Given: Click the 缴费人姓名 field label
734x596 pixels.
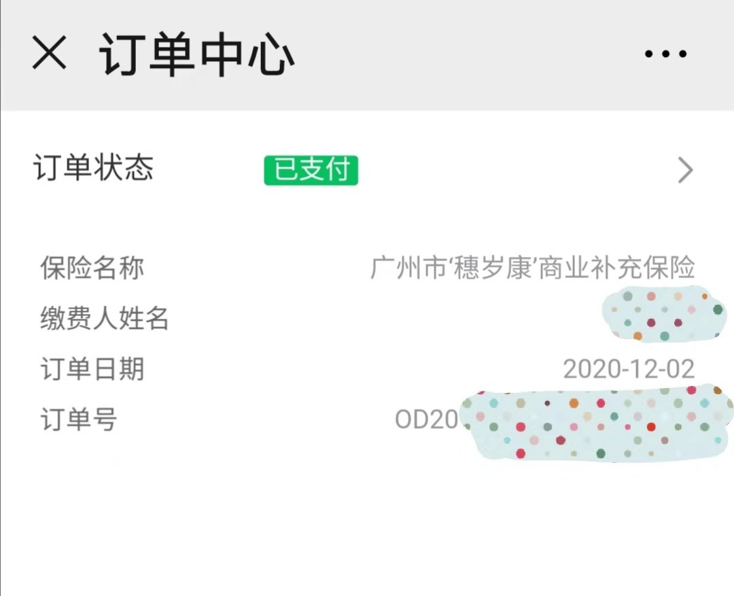Looking at the screenshot, I should click(x=105, y=319).
